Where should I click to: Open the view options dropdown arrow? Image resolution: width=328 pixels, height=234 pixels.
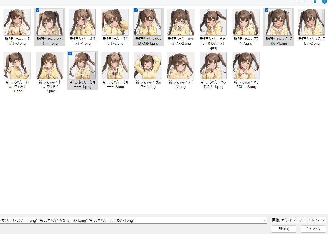coord(304,1)
